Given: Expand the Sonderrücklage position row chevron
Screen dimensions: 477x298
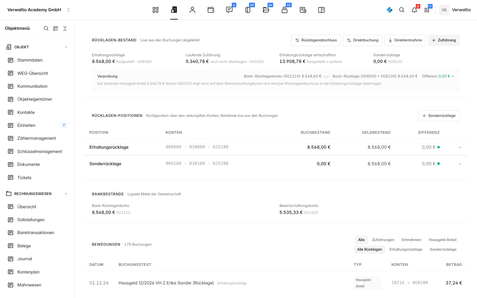Looking at the screenshot, I should [460, 164].
